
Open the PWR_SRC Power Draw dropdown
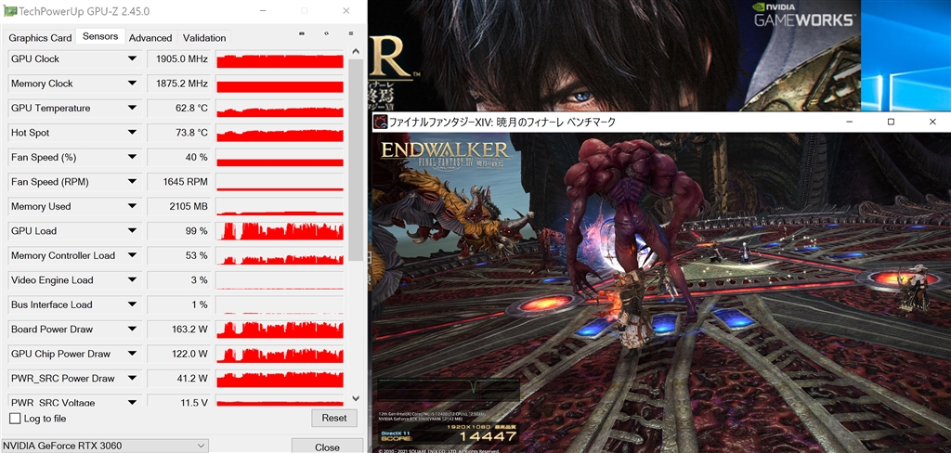(x=132, y=379)
